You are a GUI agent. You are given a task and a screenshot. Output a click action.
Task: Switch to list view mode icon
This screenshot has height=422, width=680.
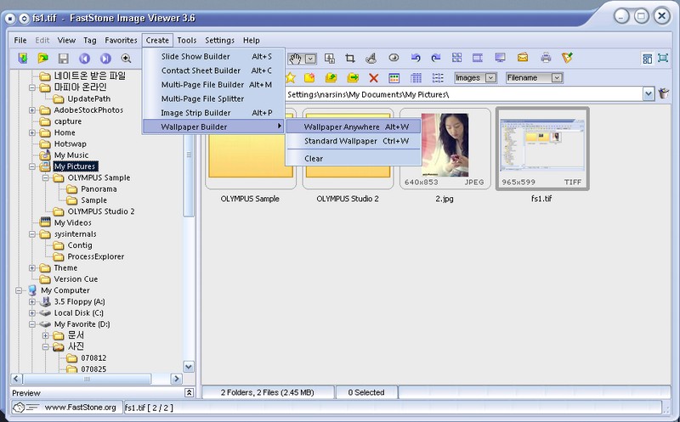click(438, 78)
